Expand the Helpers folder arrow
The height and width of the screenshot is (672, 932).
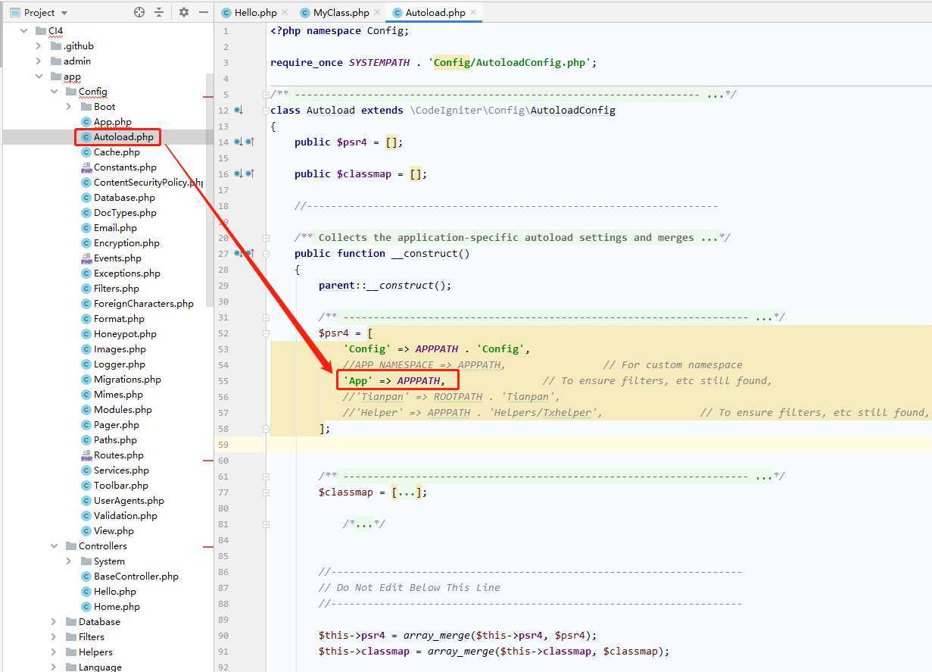point(54,652)
